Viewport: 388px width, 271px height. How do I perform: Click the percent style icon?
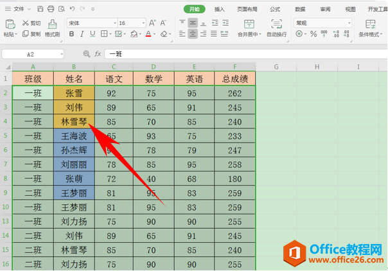click(x=313, y=34)
